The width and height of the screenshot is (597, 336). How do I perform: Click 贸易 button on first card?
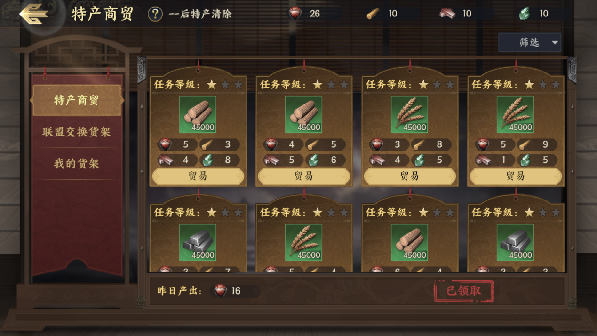click(198, 176)
